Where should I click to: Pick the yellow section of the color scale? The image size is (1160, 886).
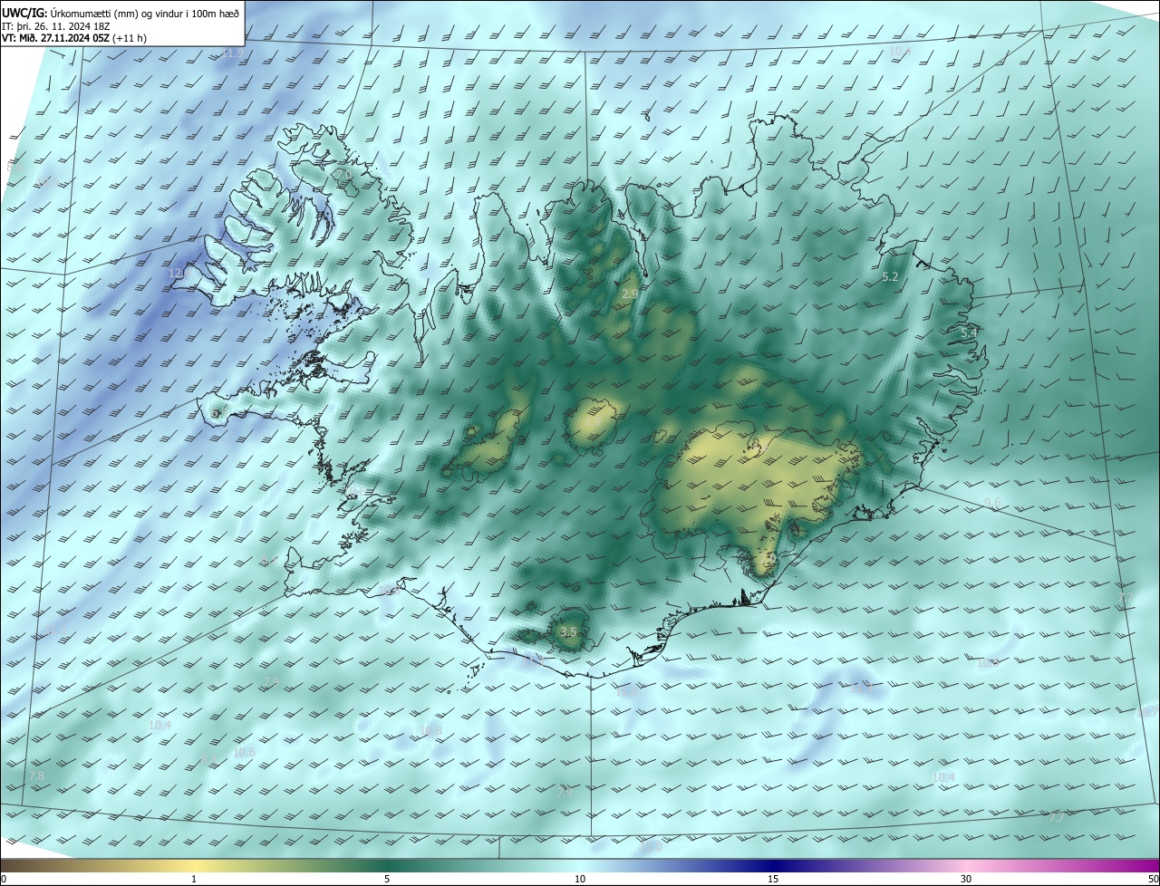pos(194,866)
